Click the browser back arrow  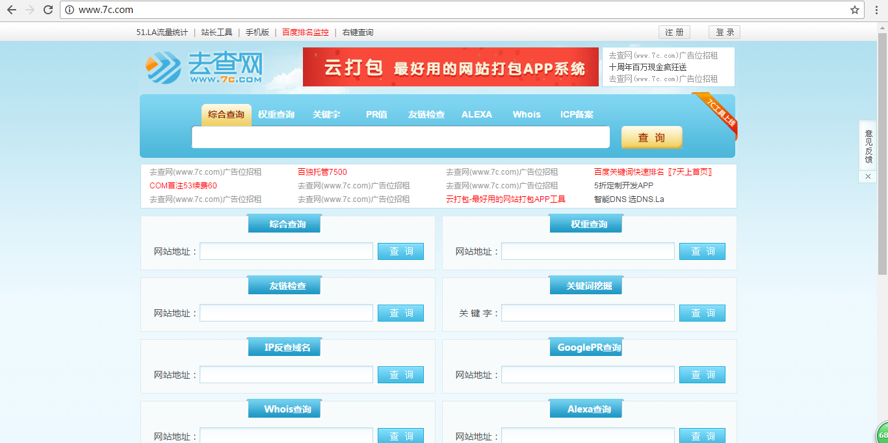11,10
